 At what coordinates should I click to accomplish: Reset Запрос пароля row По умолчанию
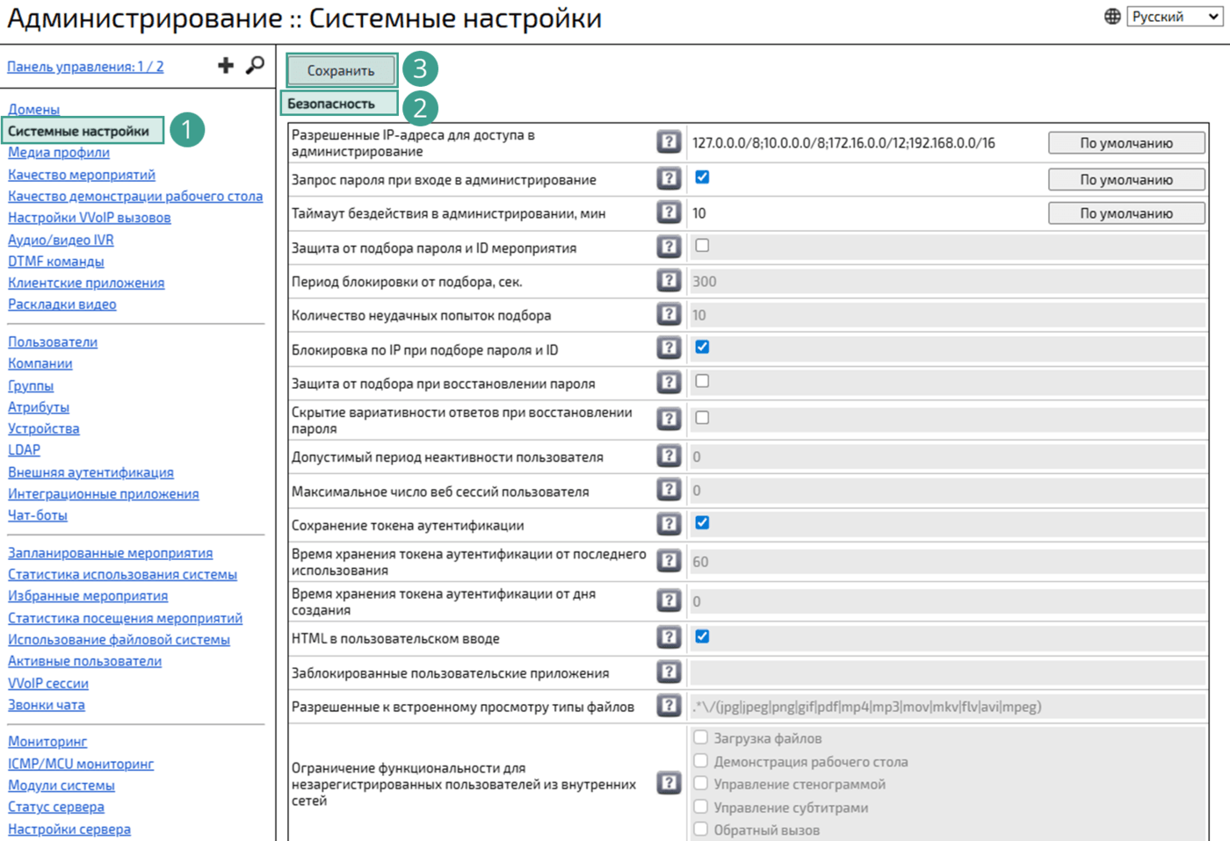(x=1126, y=180)
